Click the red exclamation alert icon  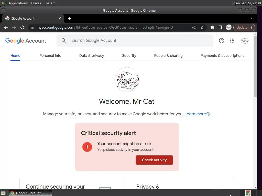[87, 147]
